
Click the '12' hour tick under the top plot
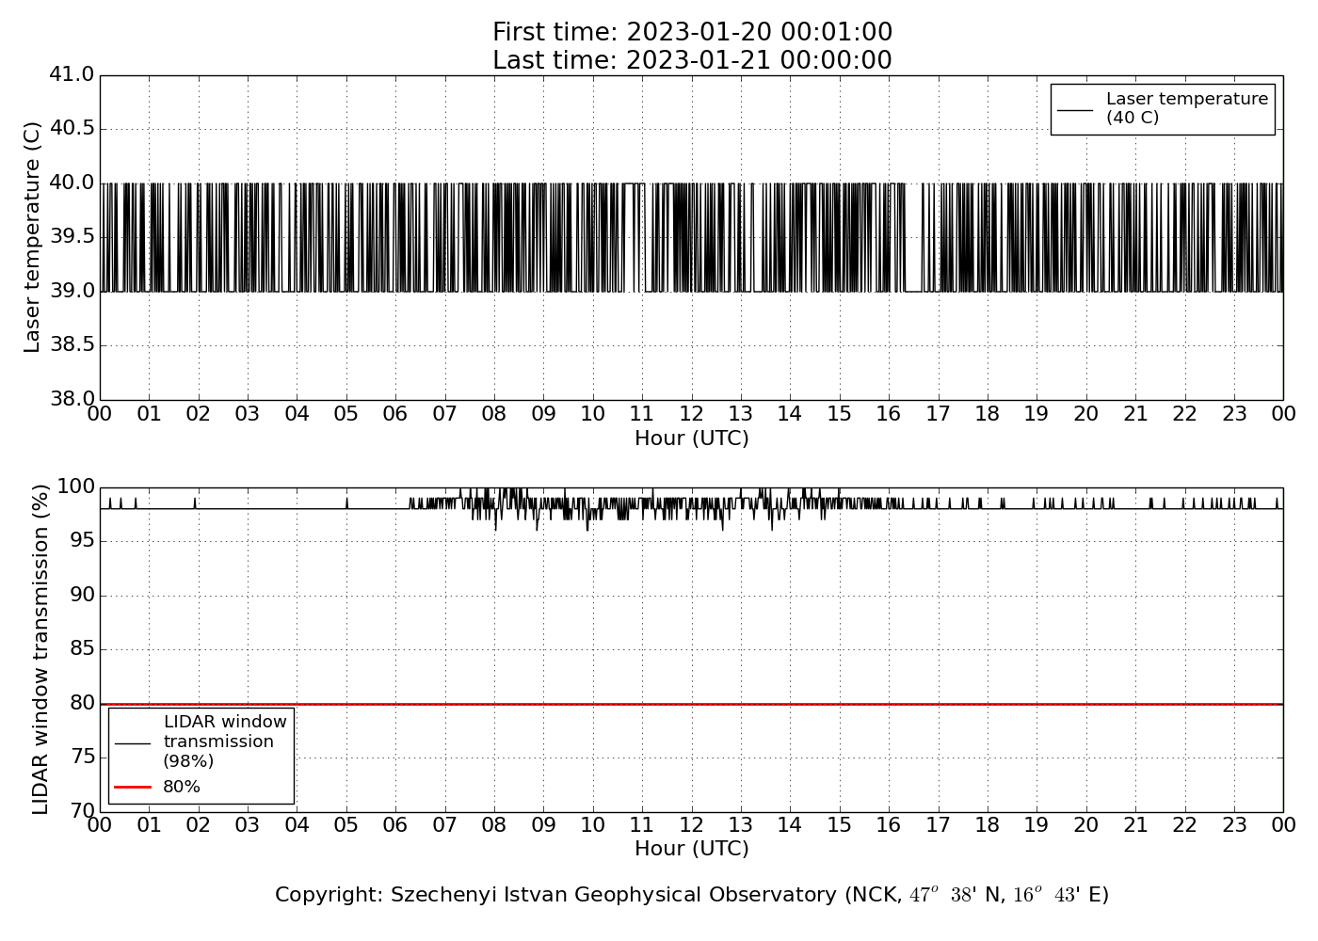coord(692,414)
